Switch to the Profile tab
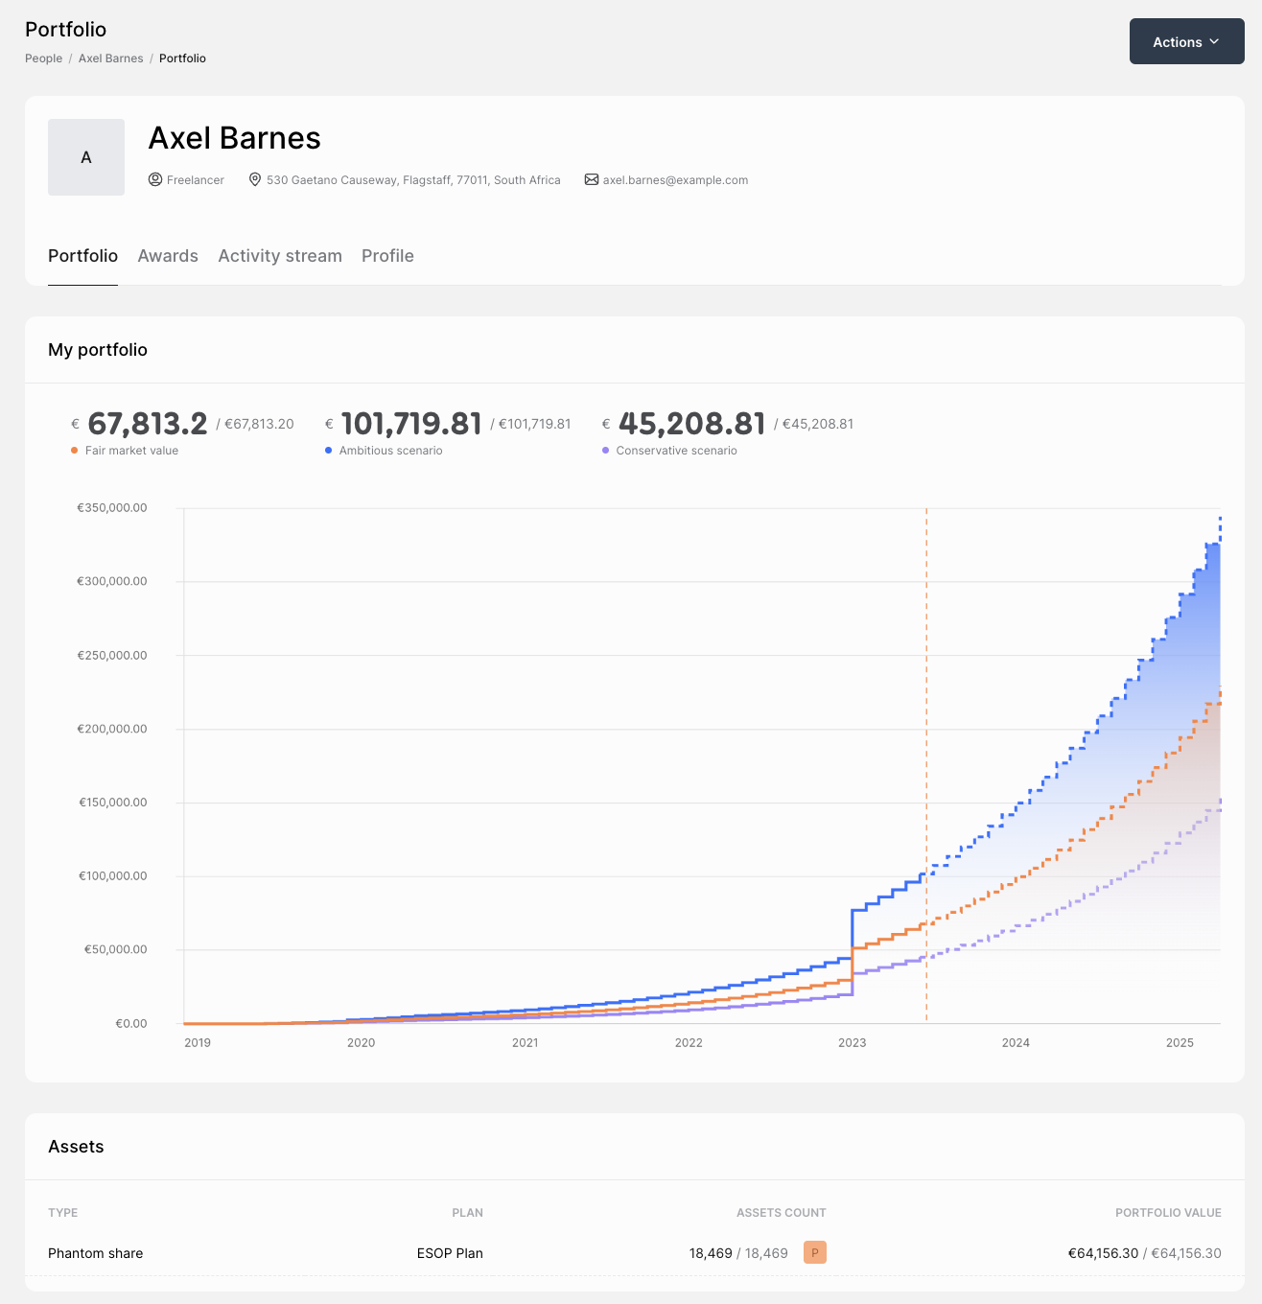The width and height of the screenshot is (1262, 1304). (387, 256)
